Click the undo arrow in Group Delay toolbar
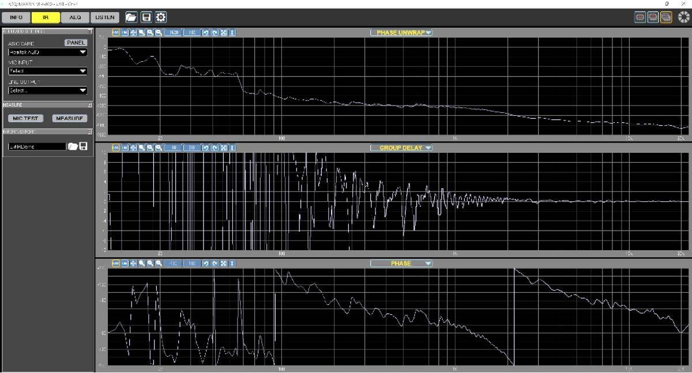The height and width of the screenshot is (373, 692). pyautogui.click(x=206, y=148)
